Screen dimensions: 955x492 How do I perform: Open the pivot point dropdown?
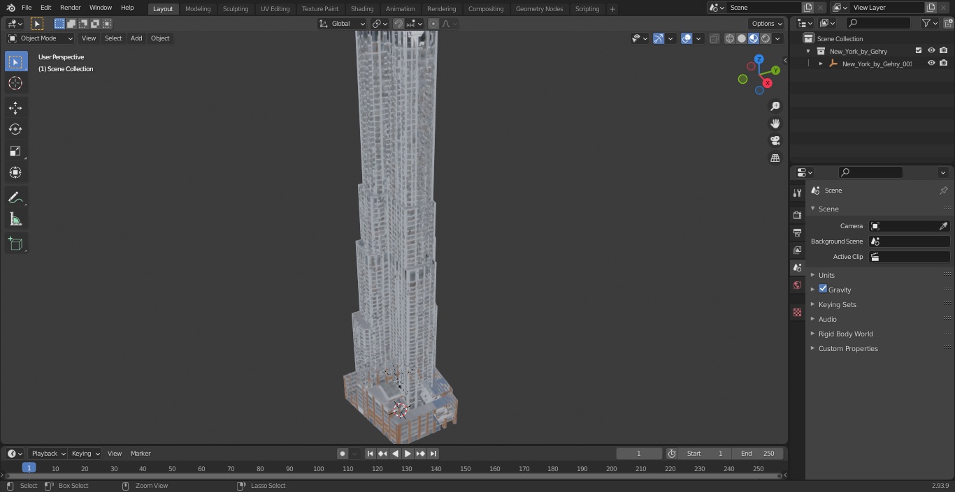click(380, 24)
